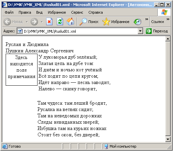Click the Ссылки toolbar label
The height and width of the screenshot is (151, 173).
pos(157,22)
